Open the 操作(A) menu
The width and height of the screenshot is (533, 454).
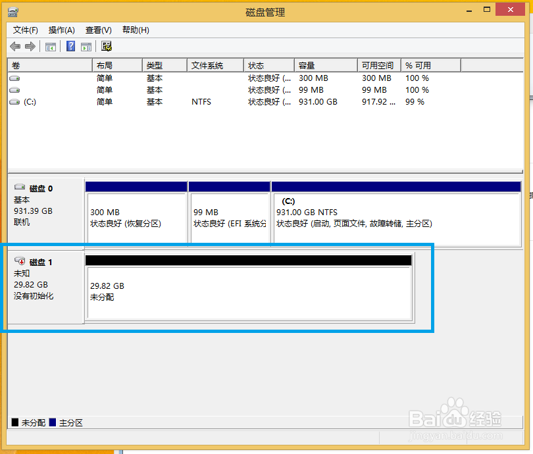(x=61, y=30)
